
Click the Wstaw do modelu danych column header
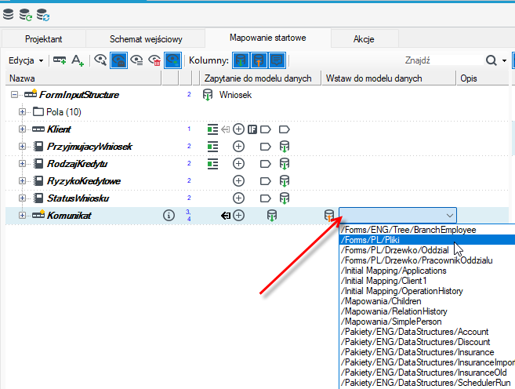click(x=389, y=78)
